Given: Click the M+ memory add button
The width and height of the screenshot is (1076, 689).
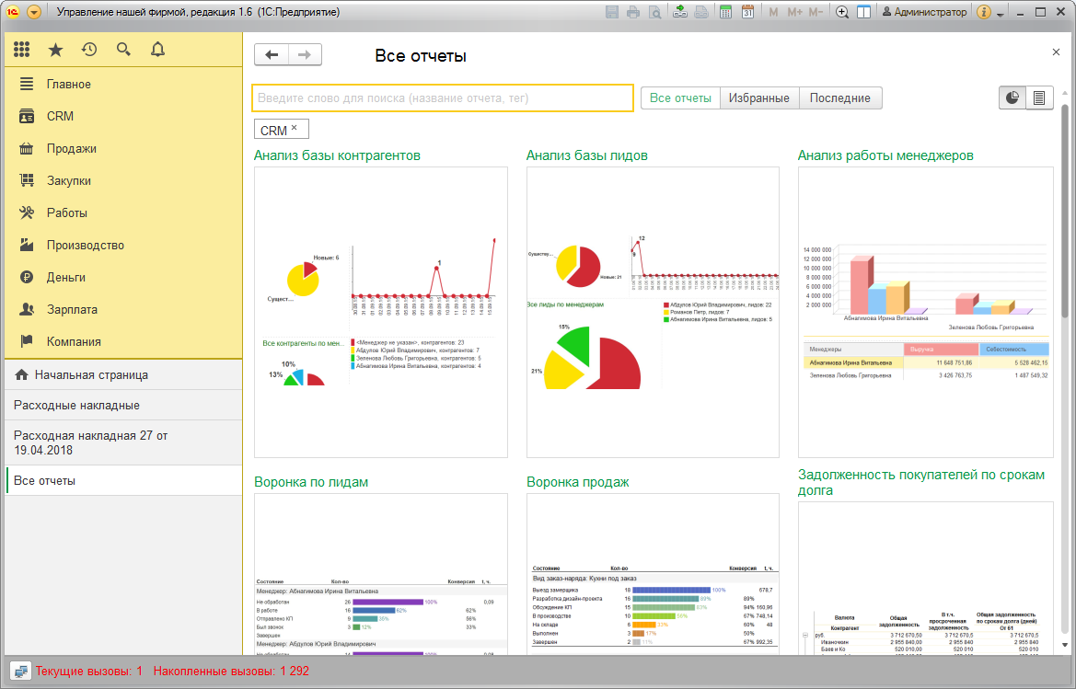Looking at the screenshot, I should [794, 12].
